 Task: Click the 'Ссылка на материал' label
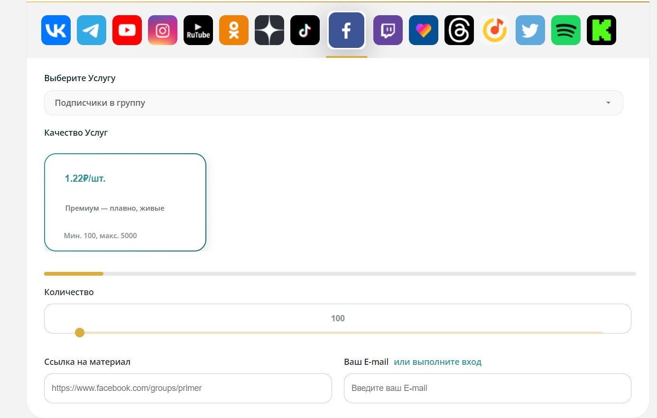point(87,362)
